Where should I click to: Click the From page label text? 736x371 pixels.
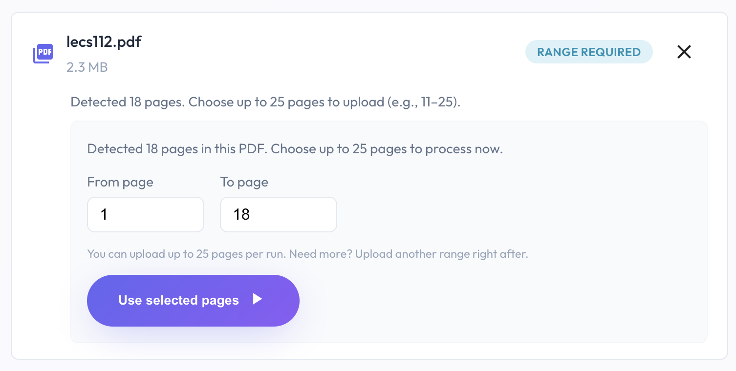coord(120,182)
